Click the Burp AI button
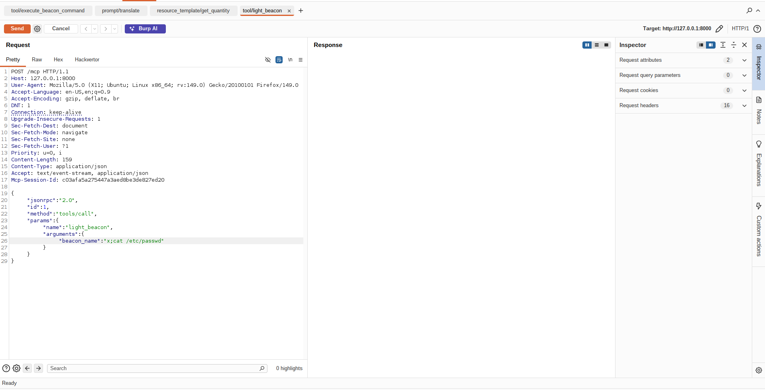This screenshot has height=390, width=765. click(x=145, y=29)
